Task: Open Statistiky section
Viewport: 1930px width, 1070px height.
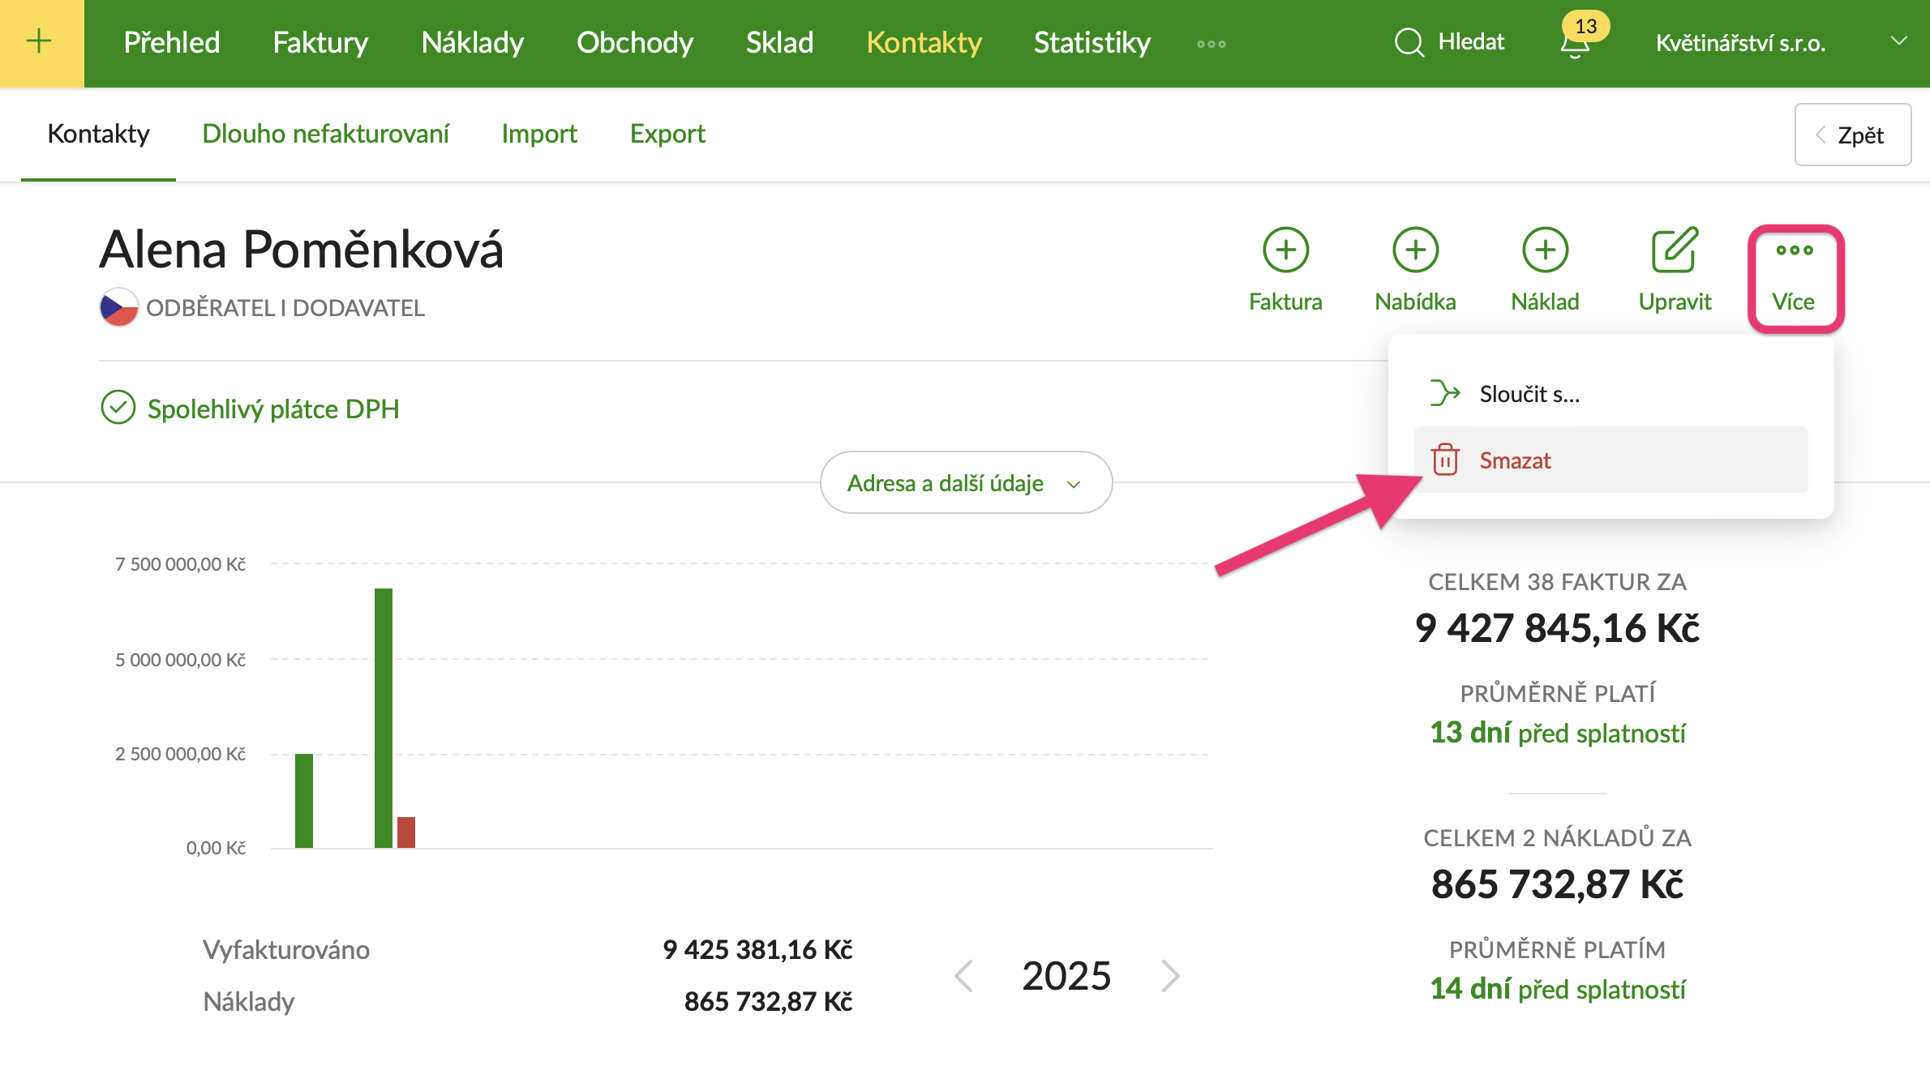Action: (1092, 43)
